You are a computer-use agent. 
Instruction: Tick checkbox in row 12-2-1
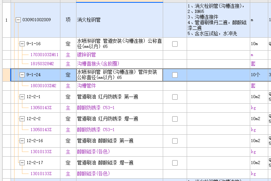[x=175, y=97]
